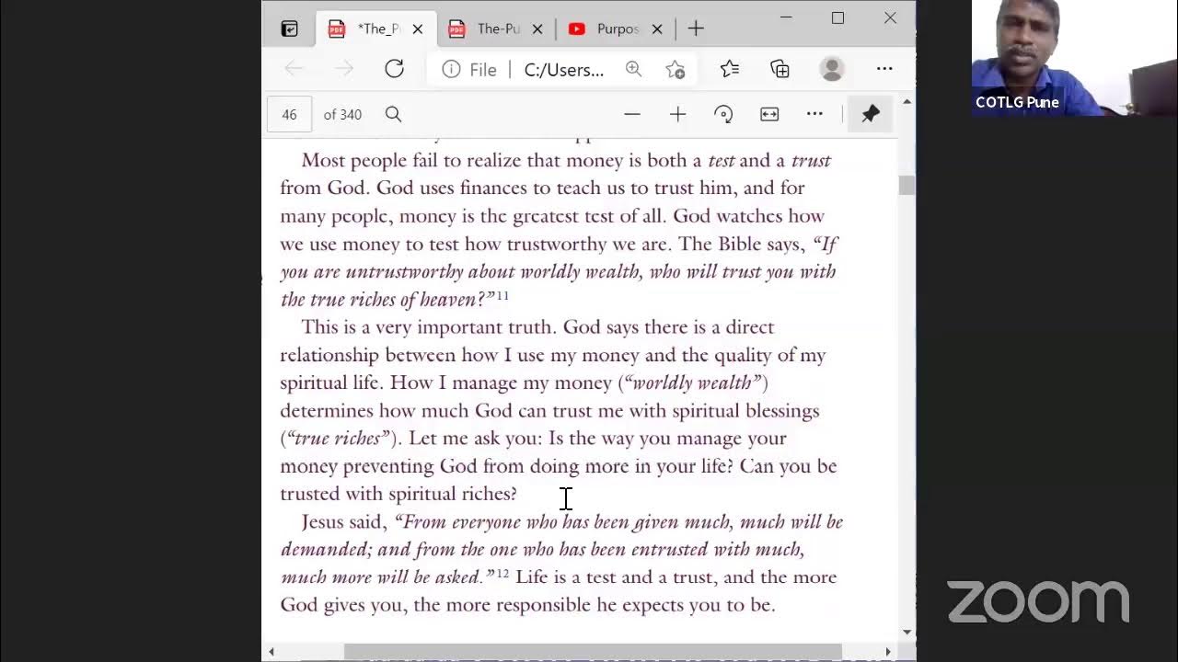Open the browser zoom magnifier
The width and height of the screenshot is (1178, 662).
pos(633,69)
